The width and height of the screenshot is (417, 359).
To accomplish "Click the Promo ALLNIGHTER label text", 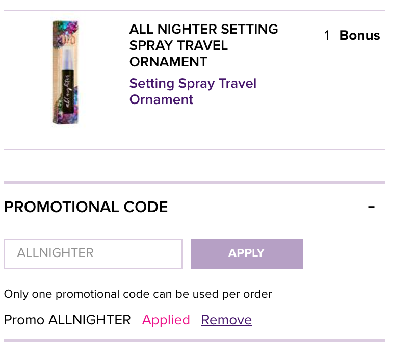I will 67,320.
